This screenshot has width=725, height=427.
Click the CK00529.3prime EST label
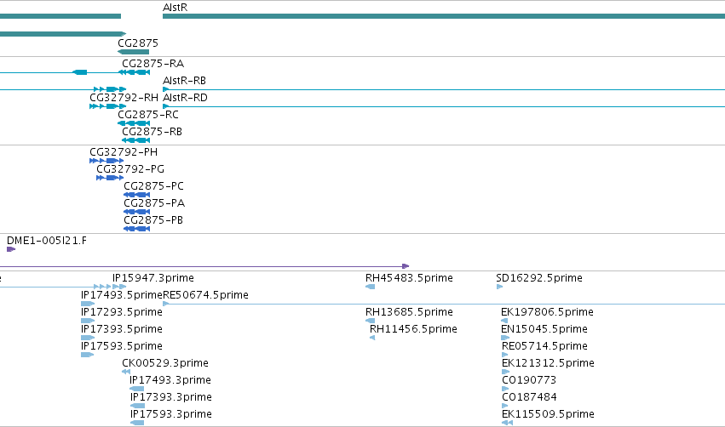click(165, 363)
